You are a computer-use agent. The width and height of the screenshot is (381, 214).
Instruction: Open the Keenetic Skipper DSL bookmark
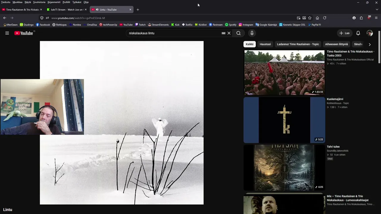292,25
